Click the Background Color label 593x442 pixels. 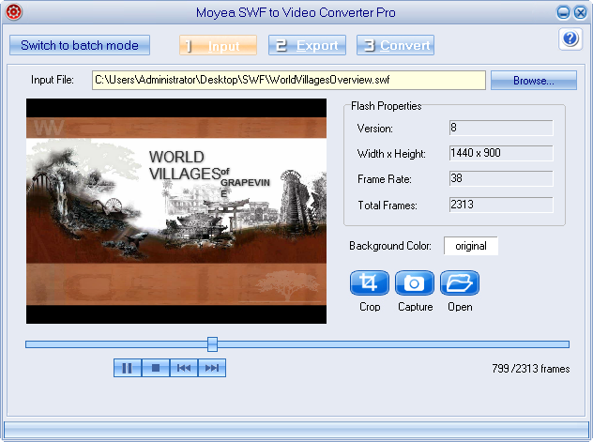click(x=390, y=246)
